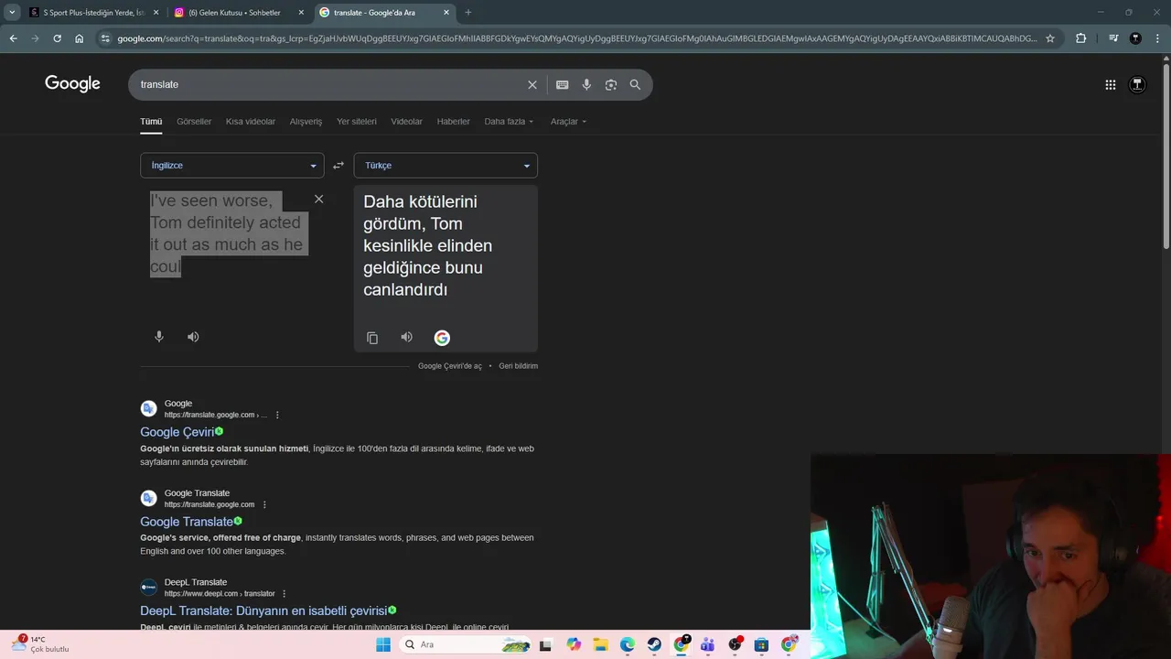Open the Google apps grid
1171x659 pixels.
pyautogui.click(x=1110, y=84)
